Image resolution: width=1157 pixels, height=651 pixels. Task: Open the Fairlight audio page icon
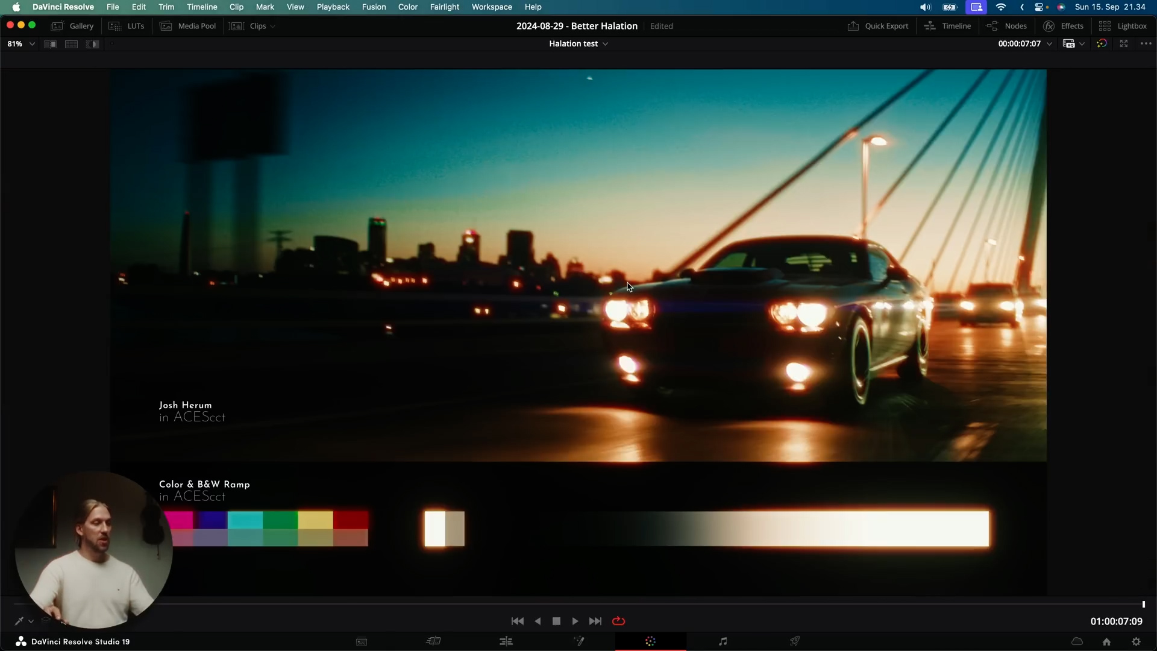(x=723, y=641)
